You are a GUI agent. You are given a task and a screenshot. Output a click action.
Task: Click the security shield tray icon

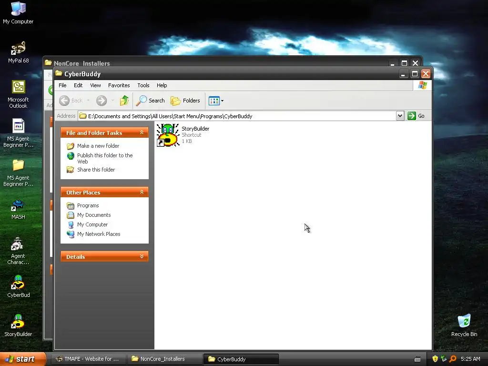click(435, 359)
